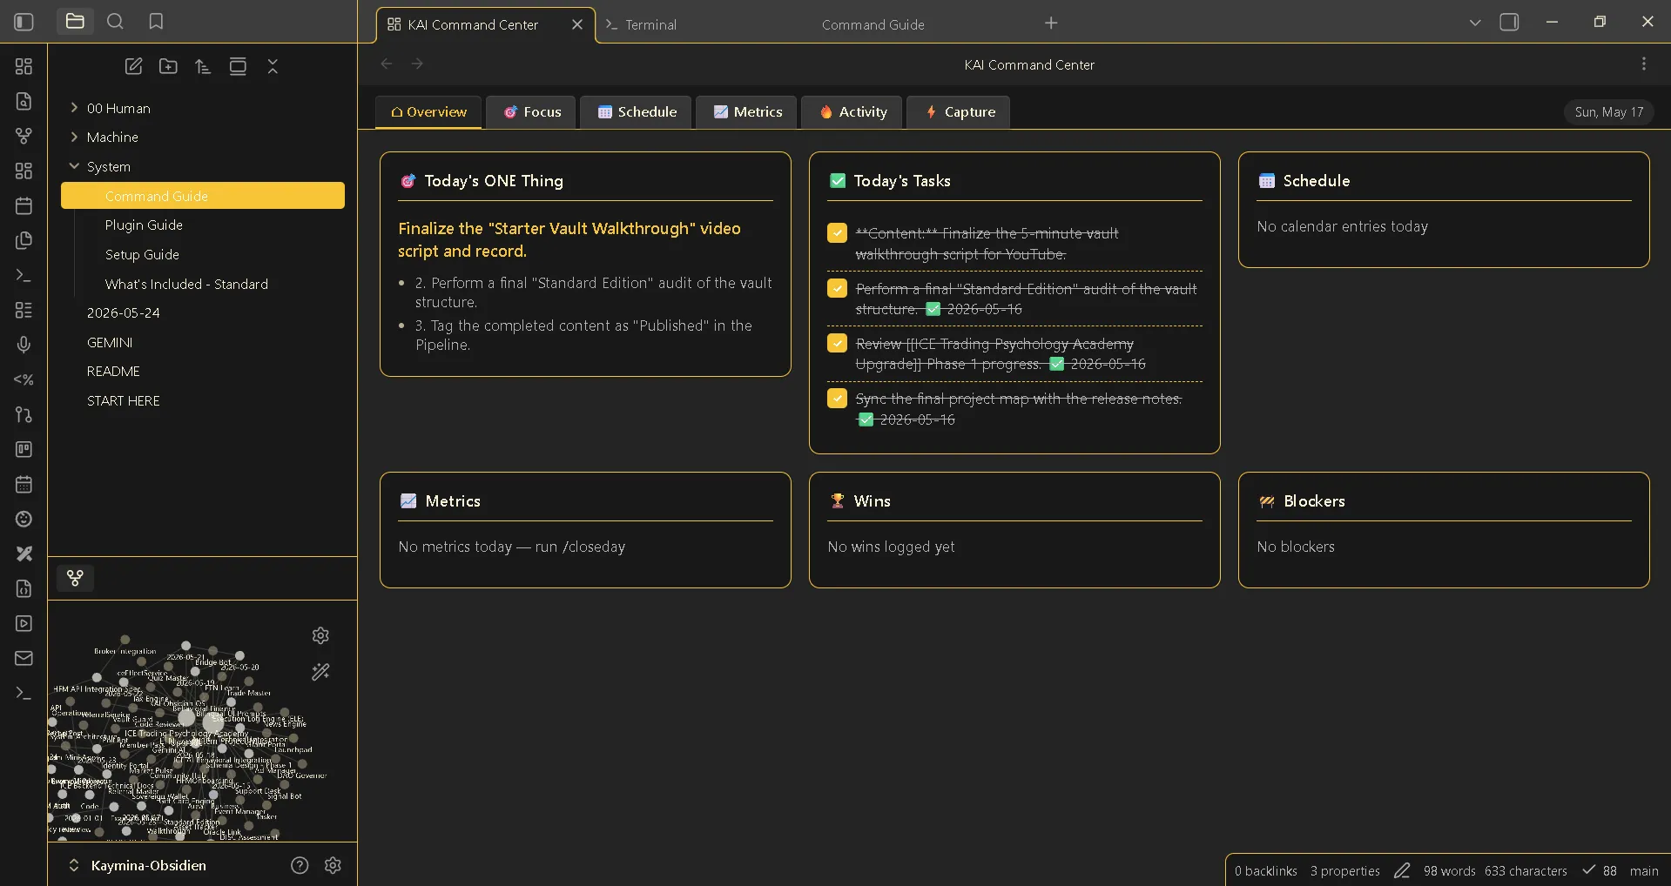This screenshot has height=886, width=1671.
Task: Navigate back with the left arrow
Action: tap(387, 64)
